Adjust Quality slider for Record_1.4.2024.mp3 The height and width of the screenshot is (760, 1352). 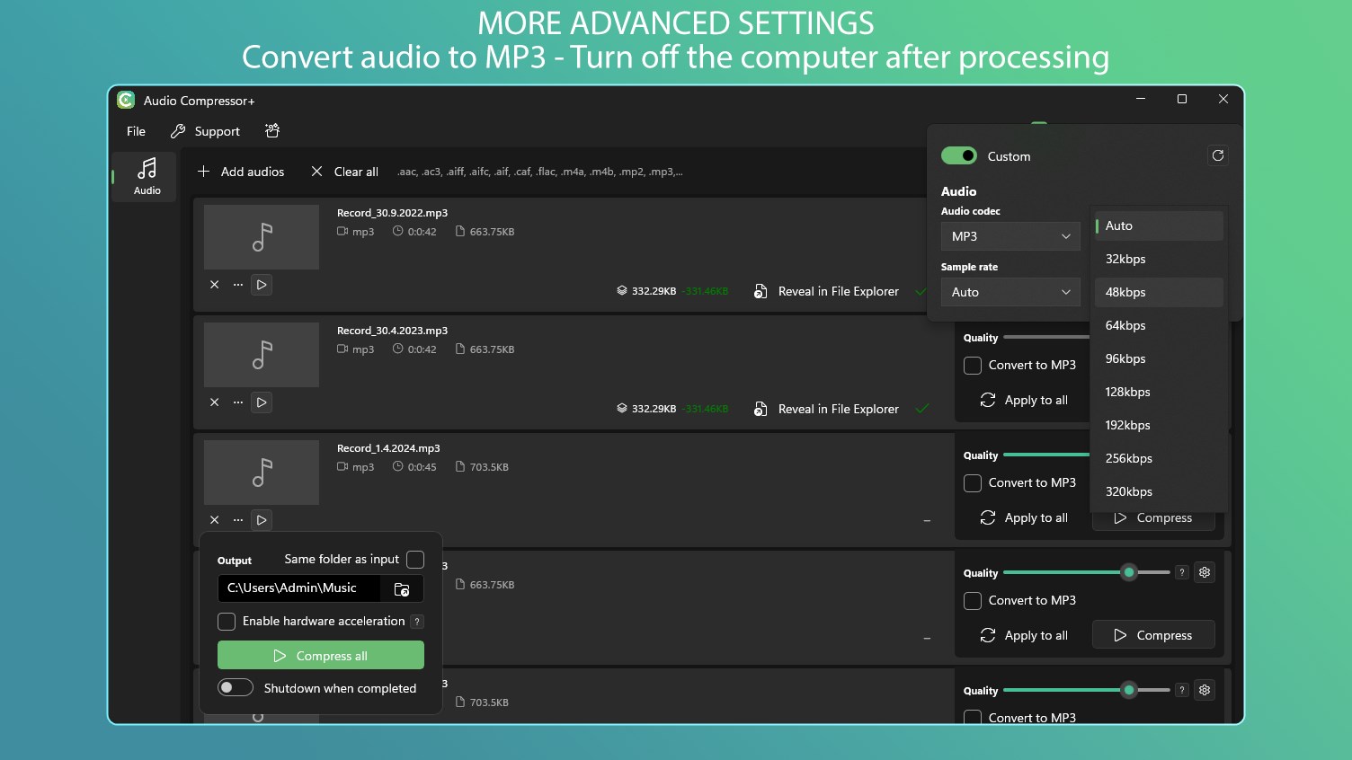1046,455
